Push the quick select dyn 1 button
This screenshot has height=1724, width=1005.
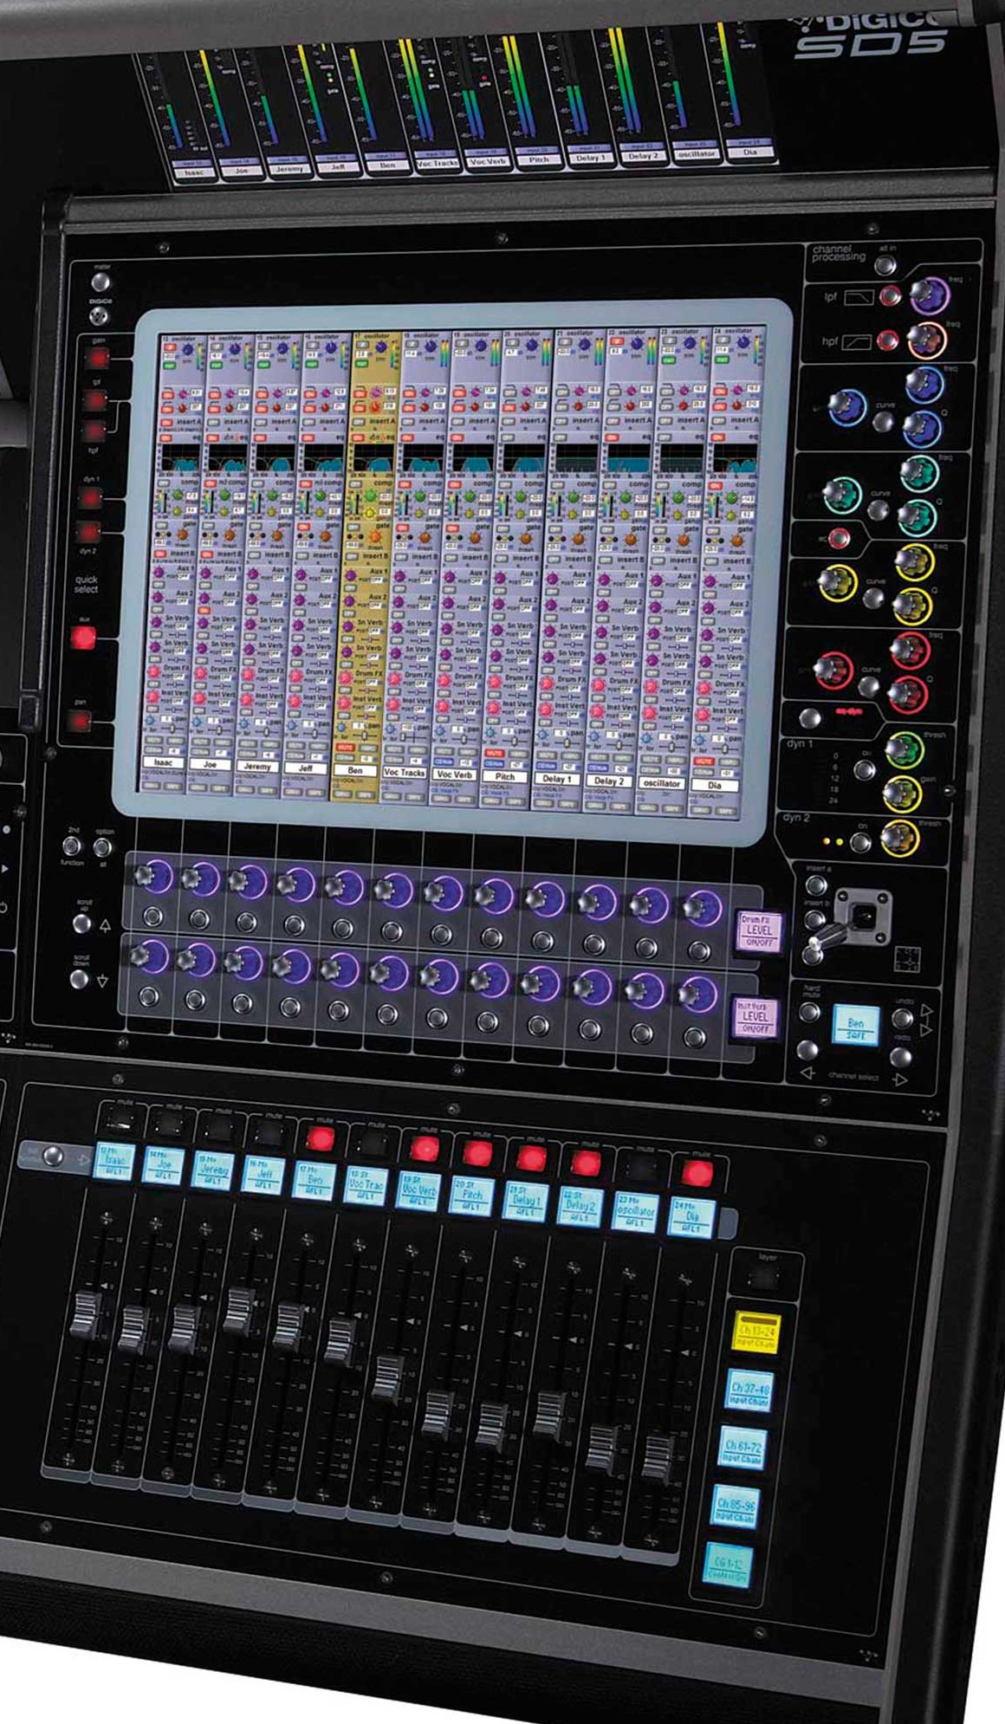point(89,497)
